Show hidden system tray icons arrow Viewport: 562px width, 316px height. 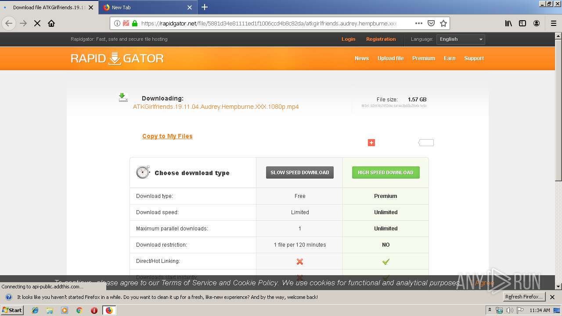click(490, 310)
